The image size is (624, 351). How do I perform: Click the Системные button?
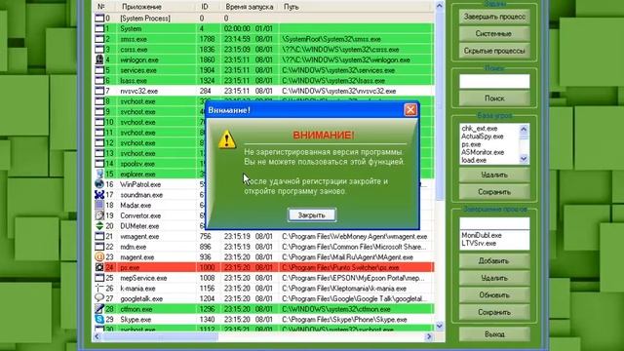click(x=494, y=34)
